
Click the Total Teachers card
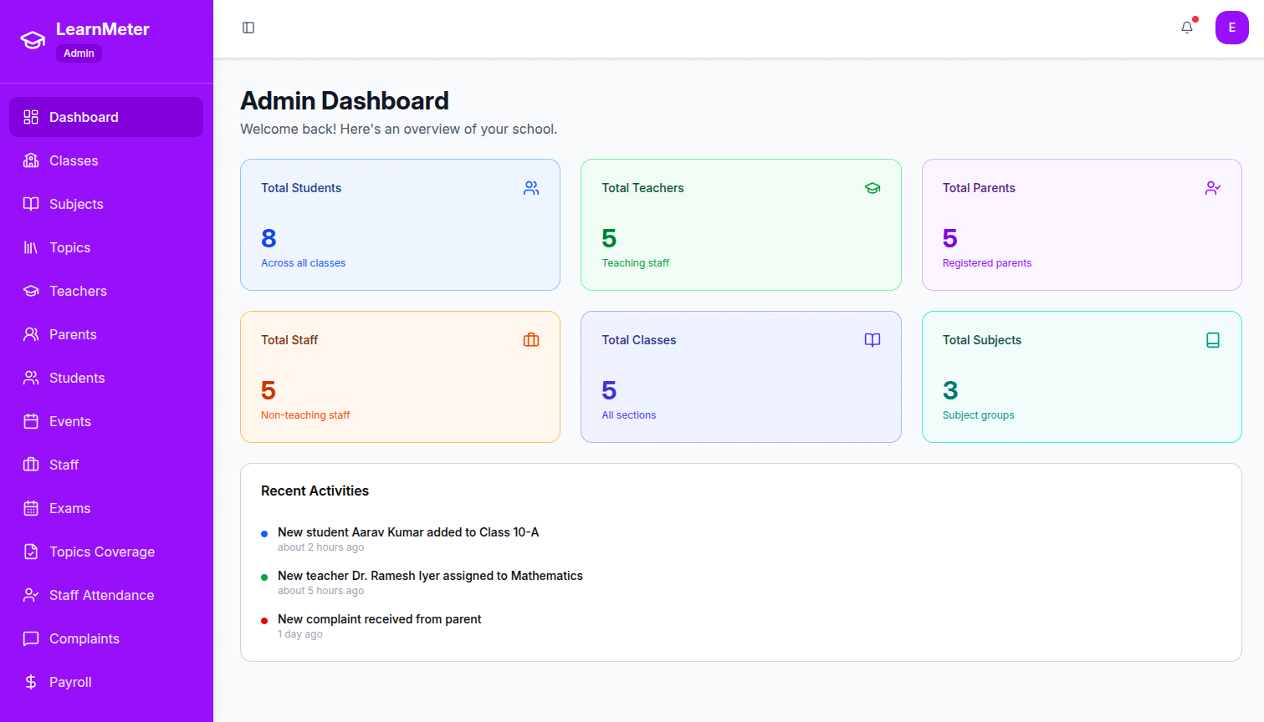pos(740,224)
